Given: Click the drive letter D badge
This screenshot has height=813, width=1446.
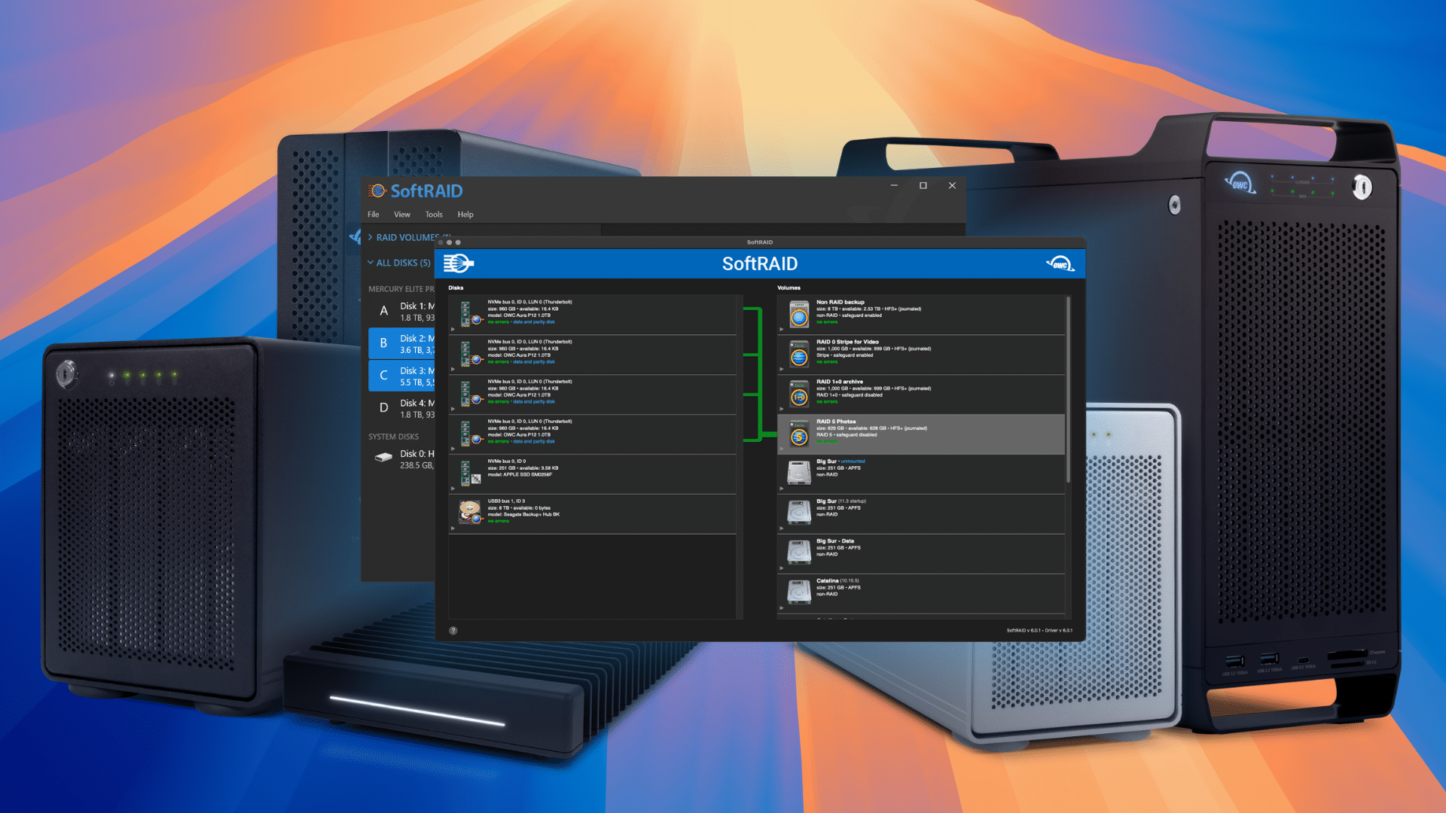Looking at the screenshot, I should click(x=383, y=408).
